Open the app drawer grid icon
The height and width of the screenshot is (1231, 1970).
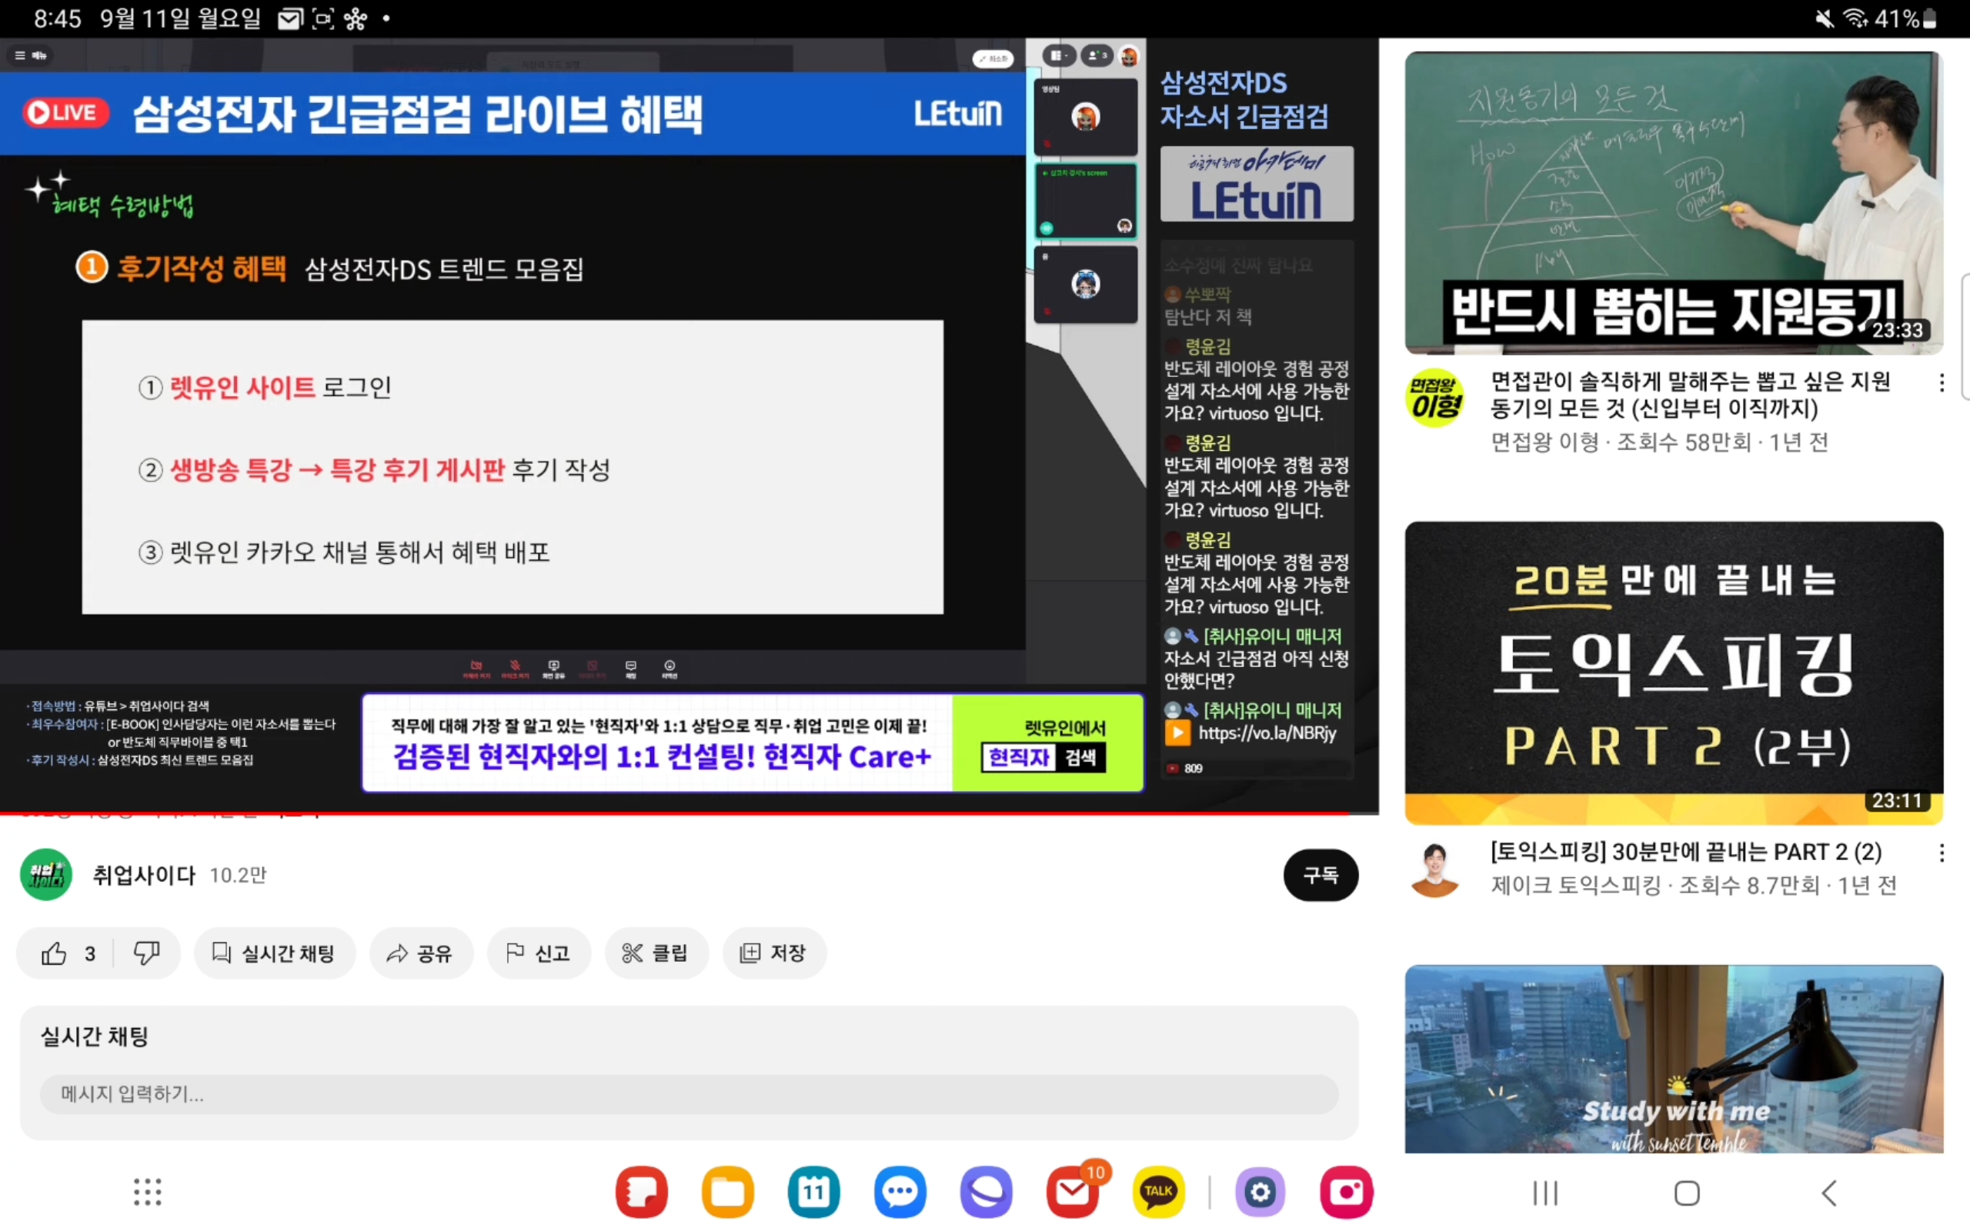(147, 1192)
